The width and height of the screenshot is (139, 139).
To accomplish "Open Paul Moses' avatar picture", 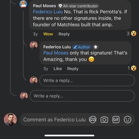I will pyautogui.click(x=23, y=4).
